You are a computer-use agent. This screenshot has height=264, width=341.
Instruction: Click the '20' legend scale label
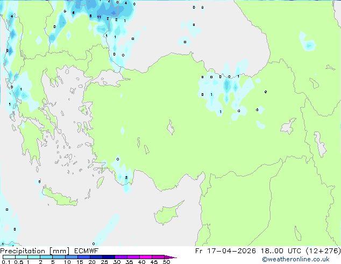(x=92, y=262)
